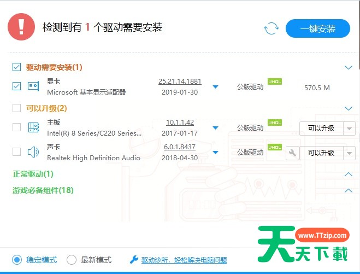Expand the 游戏必备组件(18) section

(349, 190)
